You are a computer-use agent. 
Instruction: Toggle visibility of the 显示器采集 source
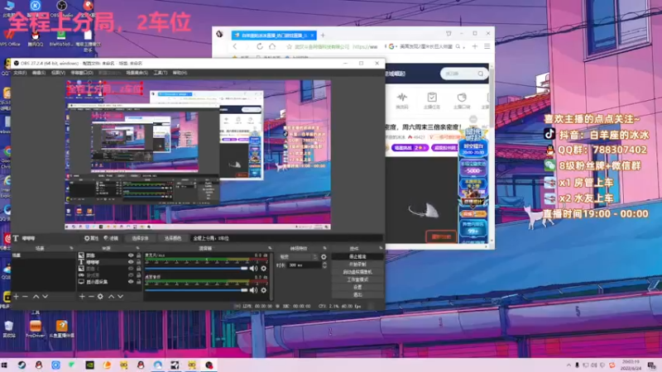tap(131, 281)
